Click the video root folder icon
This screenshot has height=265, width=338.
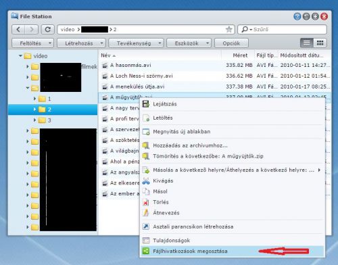pyautogui.click(x=28, y=56)
